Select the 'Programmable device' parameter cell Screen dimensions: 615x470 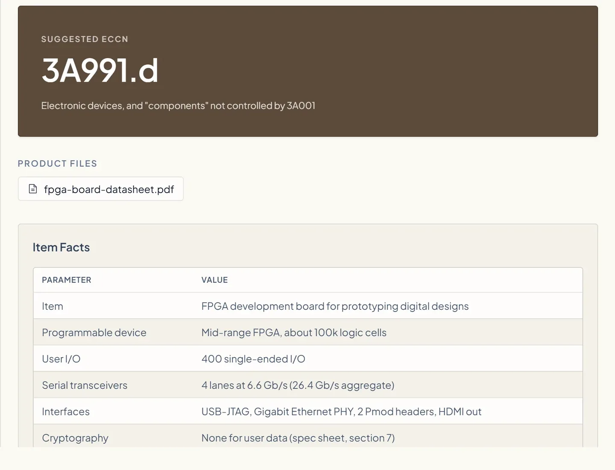pos(94,333)
